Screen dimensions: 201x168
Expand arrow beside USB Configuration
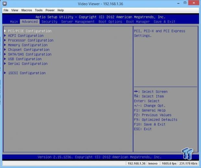tap(5, 59)
